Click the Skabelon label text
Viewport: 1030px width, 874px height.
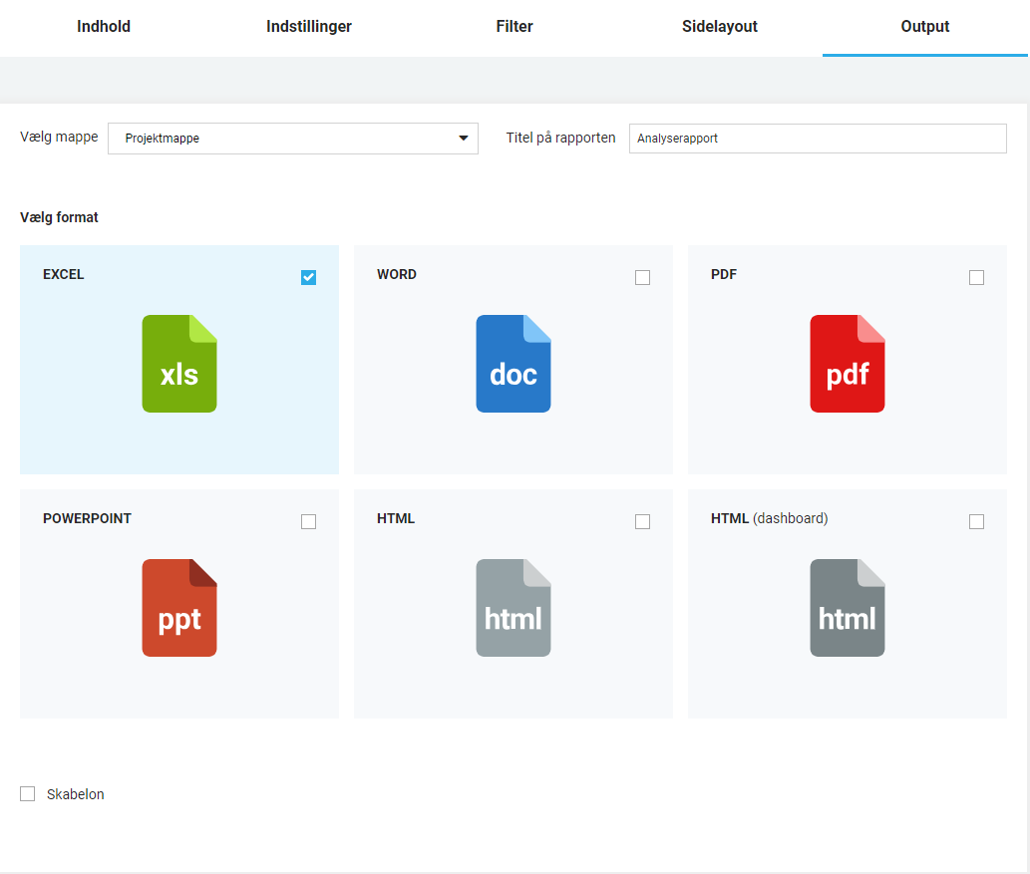tap(76, 794)
